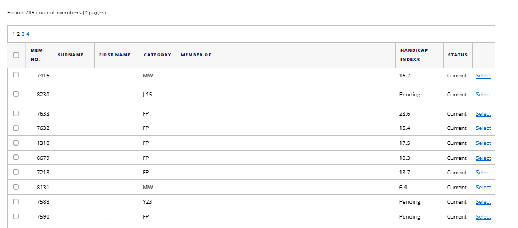
Task: Jump to page 4 of results
Action: 28,34
